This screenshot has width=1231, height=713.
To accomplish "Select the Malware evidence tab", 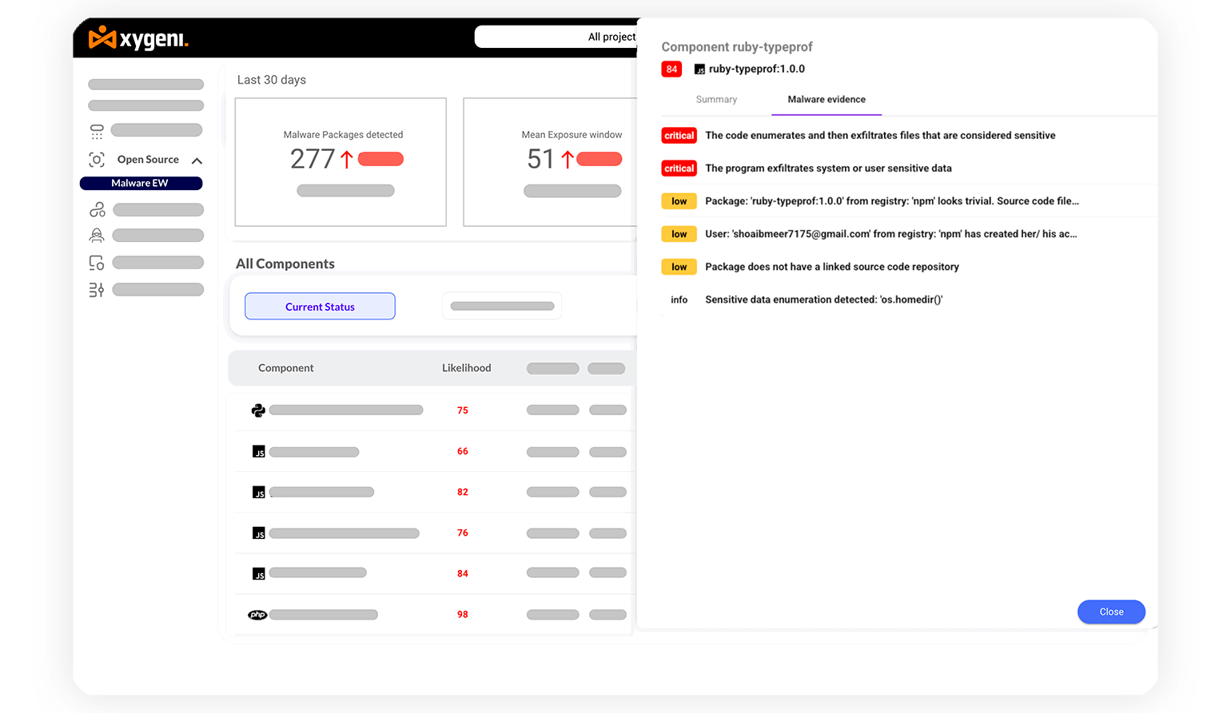I will [827, 100].
